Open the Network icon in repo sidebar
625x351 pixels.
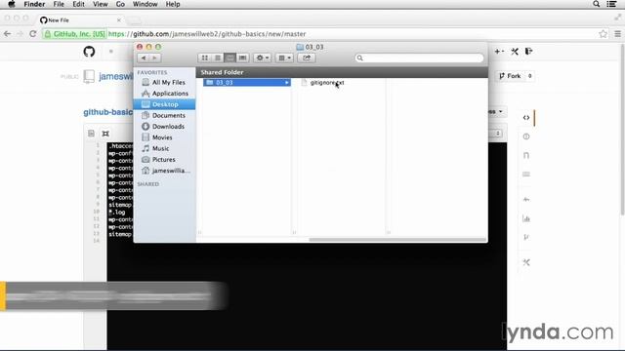click(x=526, y=237)
